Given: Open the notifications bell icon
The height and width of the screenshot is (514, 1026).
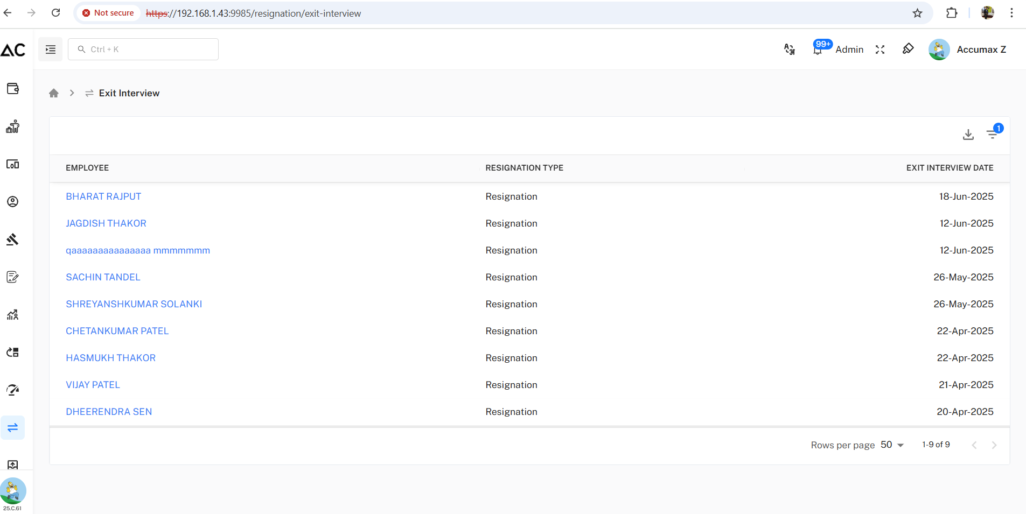Looking at the screenshot, I should (818, 50).
